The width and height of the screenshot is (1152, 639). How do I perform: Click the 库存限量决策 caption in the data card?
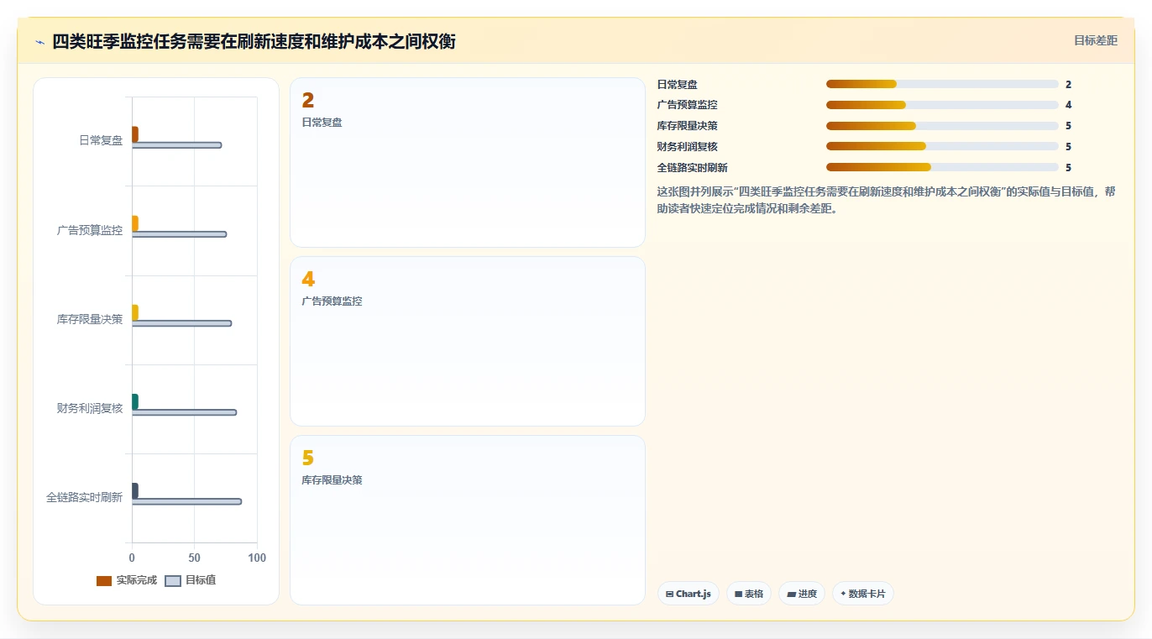coord(332,480)
